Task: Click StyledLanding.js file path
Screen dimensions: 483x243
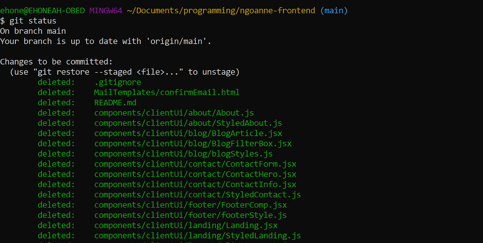Action: click(x=197, y=236)
